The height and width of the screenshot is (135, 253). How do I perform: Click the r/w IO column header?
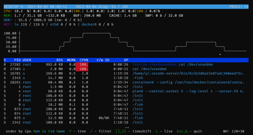(x=103, y=60)
